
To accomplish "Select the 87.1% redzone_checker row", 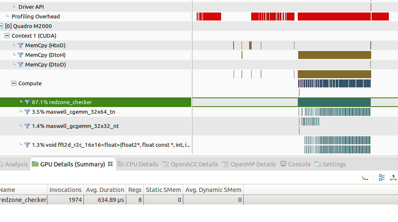I will (x=96, y=102).
